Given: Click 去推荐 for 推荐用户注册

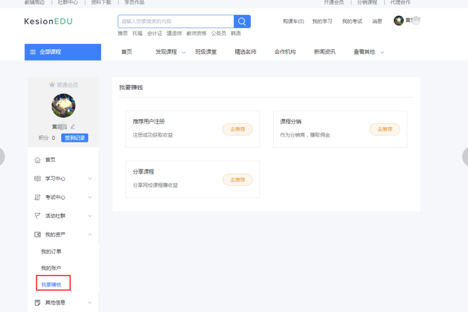Looking at the screenshot, I should (237, 129).
